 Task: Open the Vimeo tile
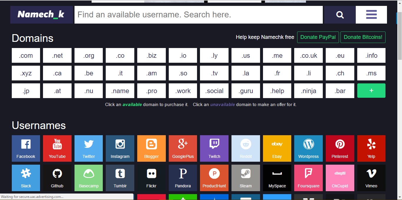[371, 178]
